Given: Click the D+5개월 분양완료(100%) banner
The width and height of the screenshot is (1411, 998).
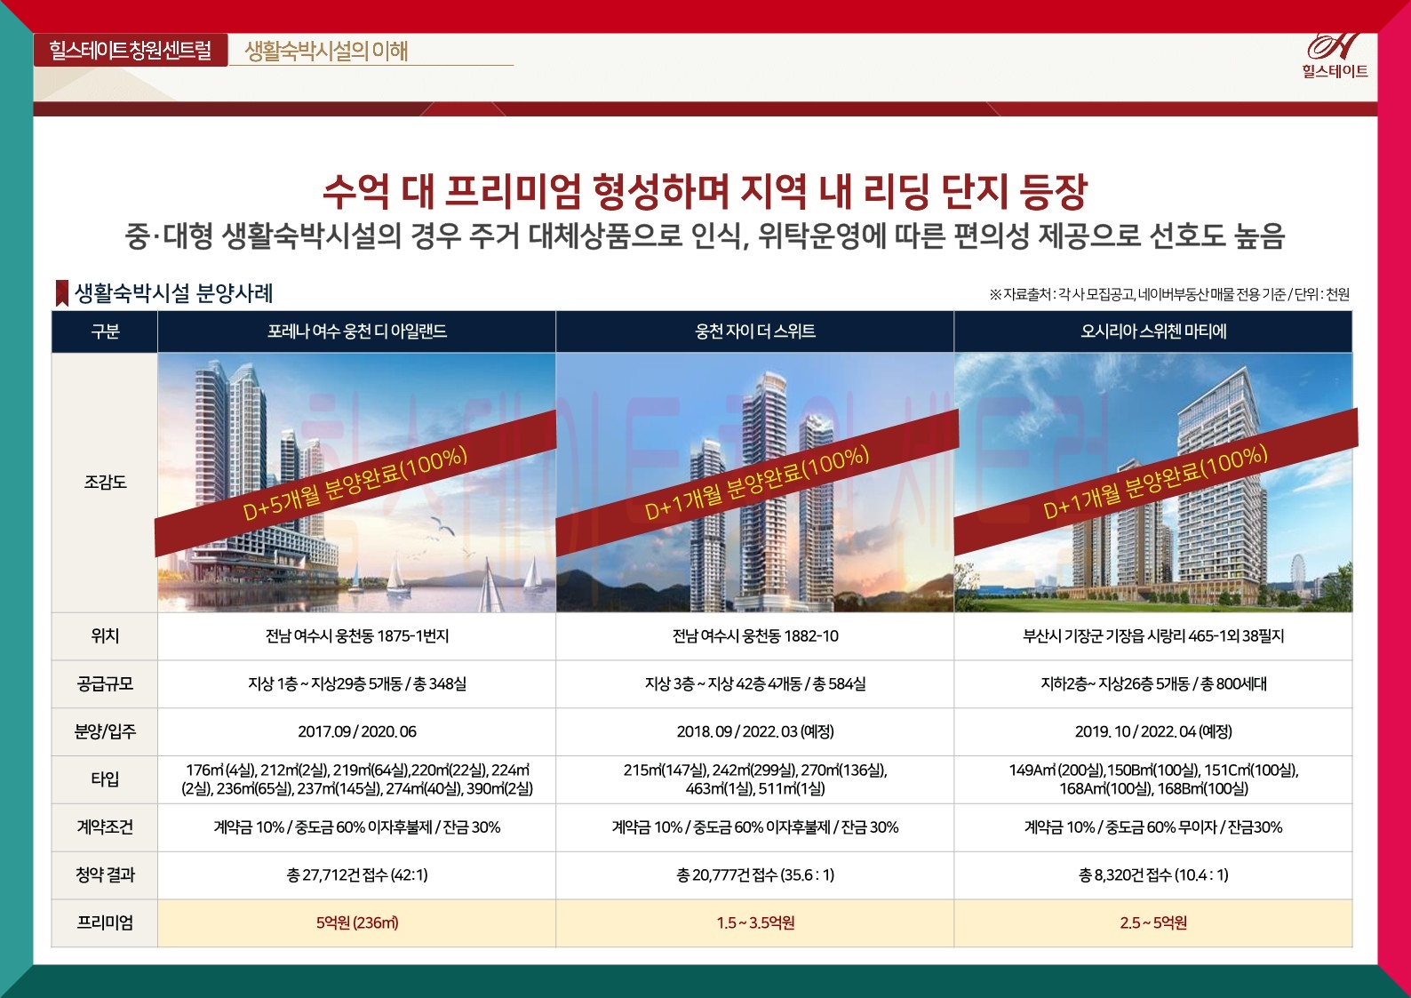Looking at the screenshot, I should 355,483.
